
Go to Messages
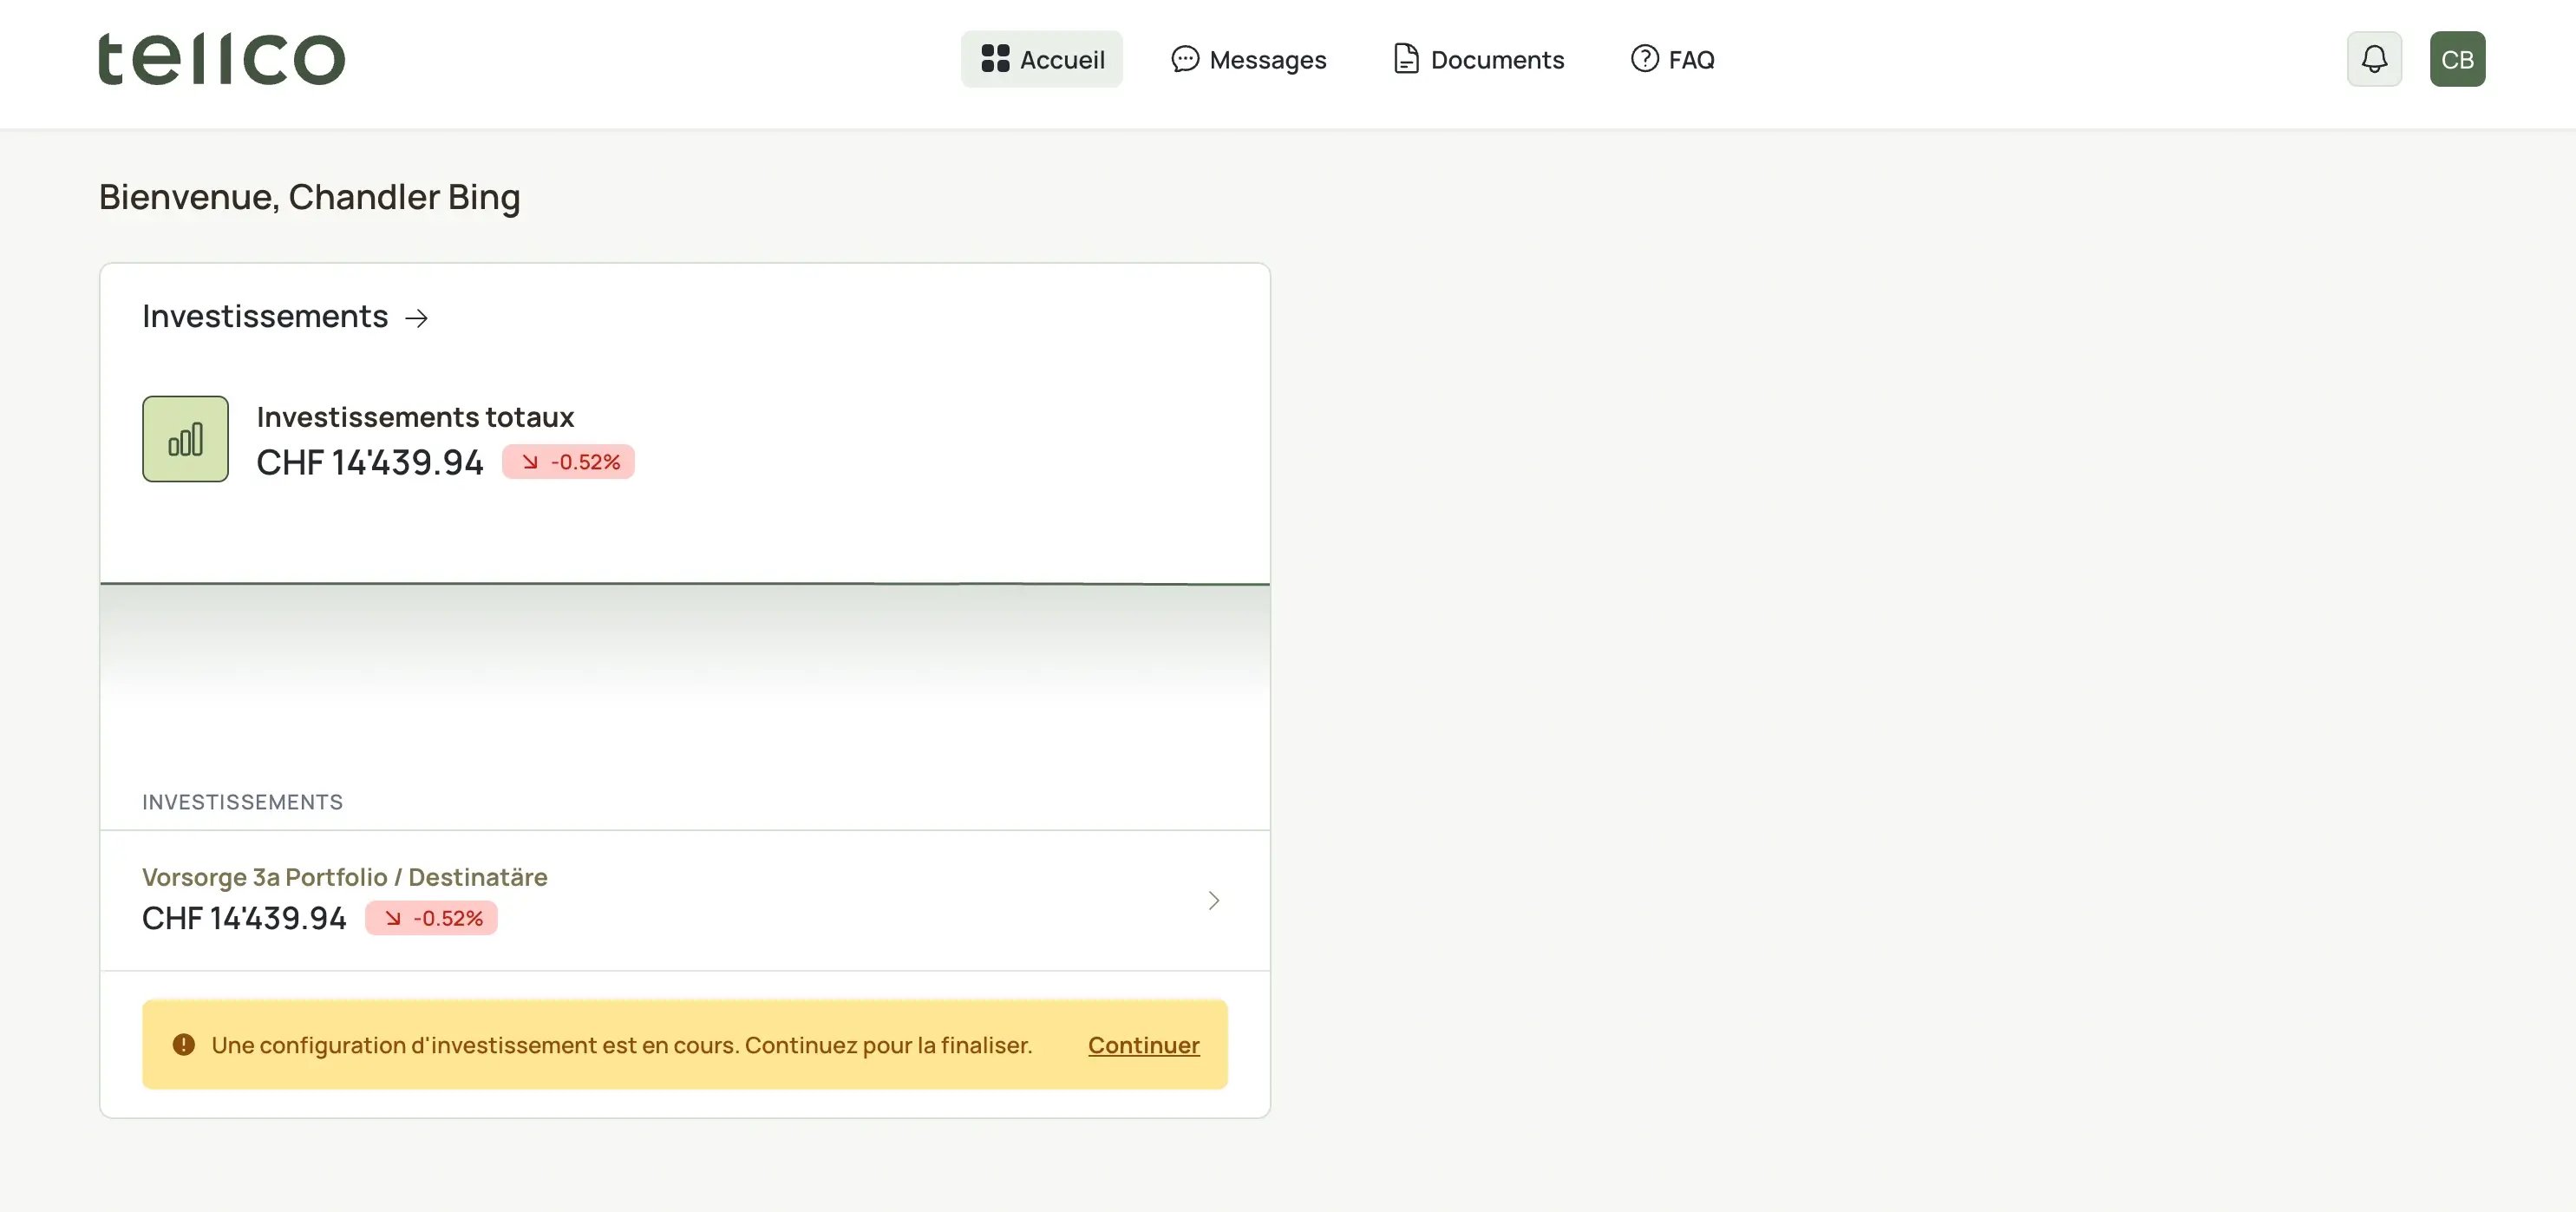pyautogui.click(x=1248, y=59)
